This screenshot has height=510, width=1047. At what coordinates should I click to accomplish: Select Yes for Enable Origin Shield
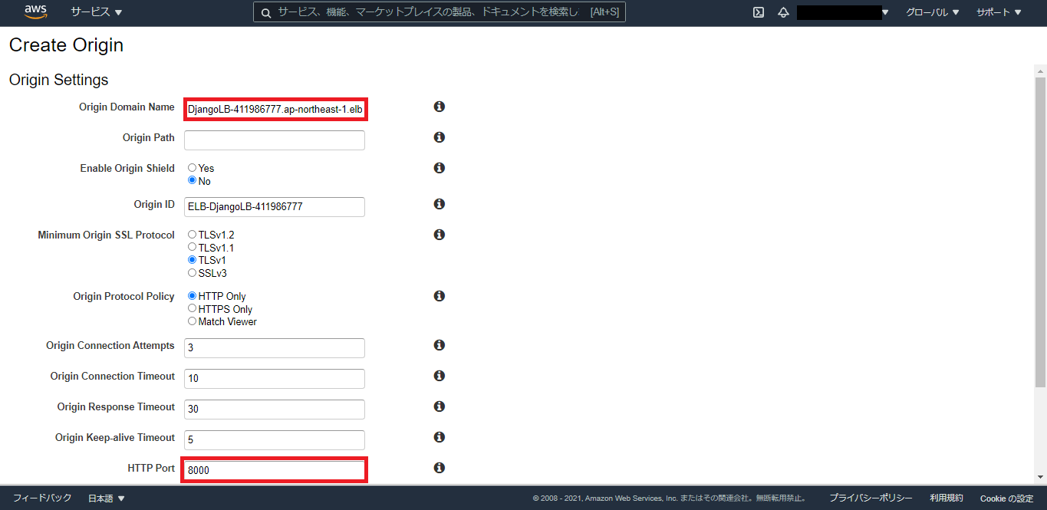click(x=192, y=168)
